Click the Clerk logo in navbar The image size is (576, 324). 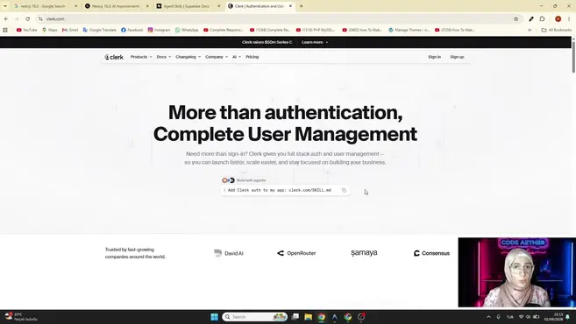click(x=114, y=57)
